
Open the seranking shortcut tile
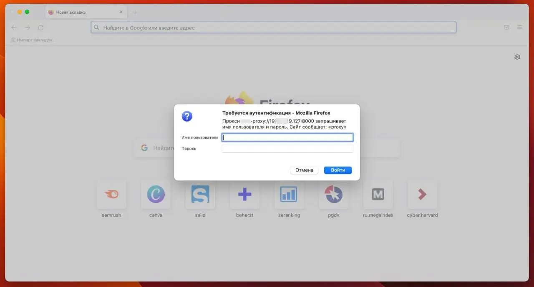pyautogui.click(x=289, y=195)
